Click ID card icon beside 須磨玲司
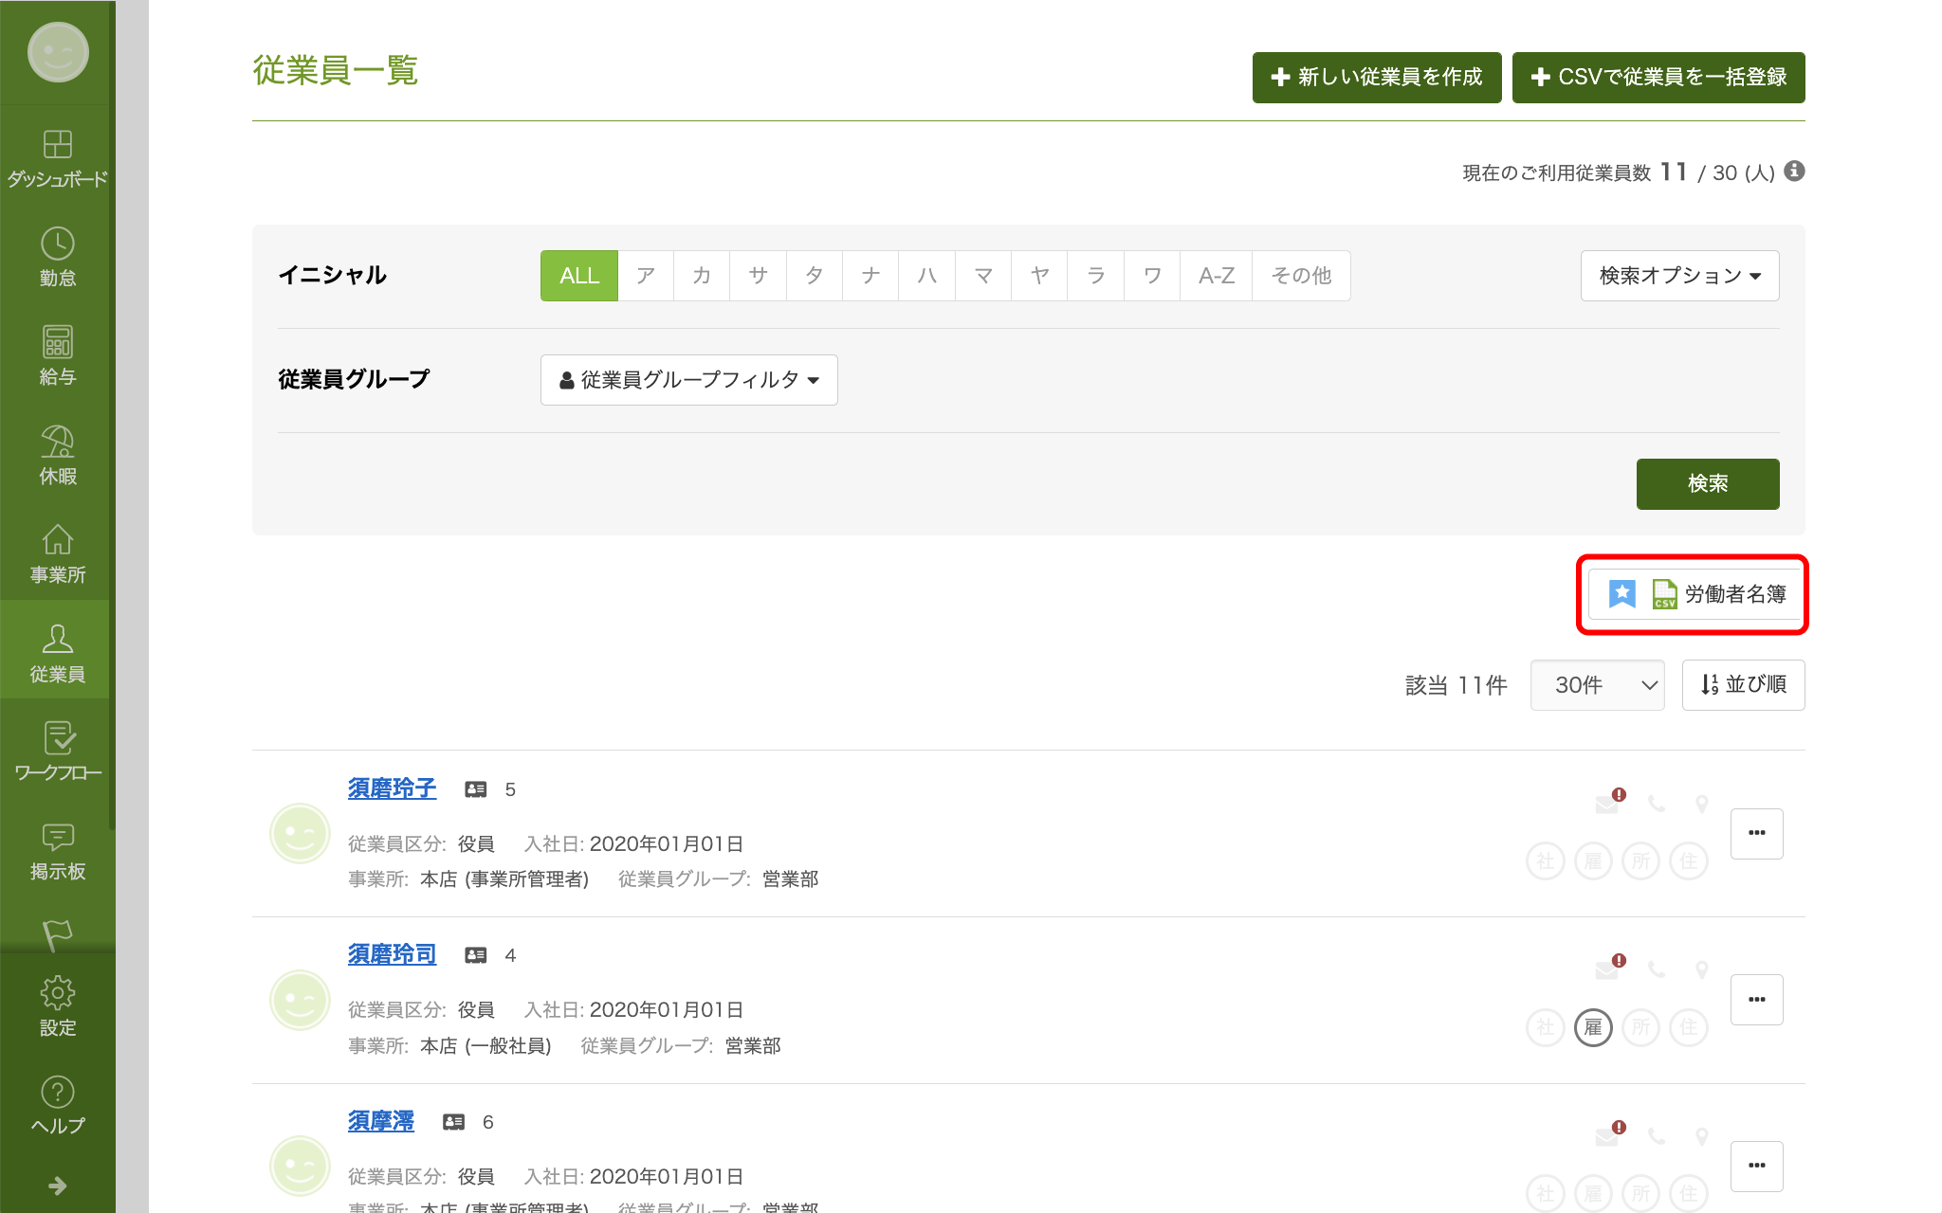The width and height of the screenshot is (1942, 1213). [476, 955]
